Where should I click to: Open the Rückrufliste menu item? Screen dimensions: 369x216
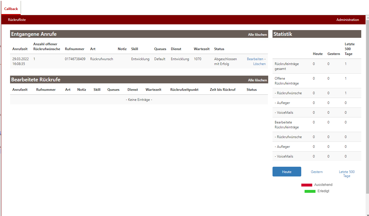coord(17,20)
